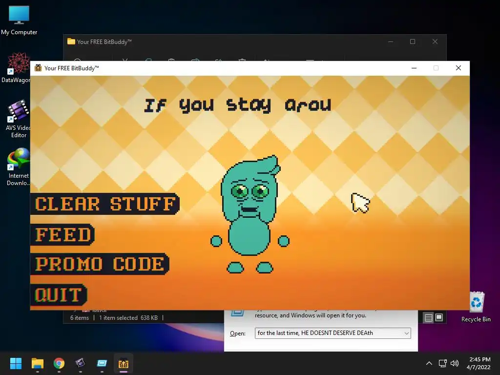Open the Windows Start menu
The width and height of the screenshot is (500, 375).
tap(16, 363)
